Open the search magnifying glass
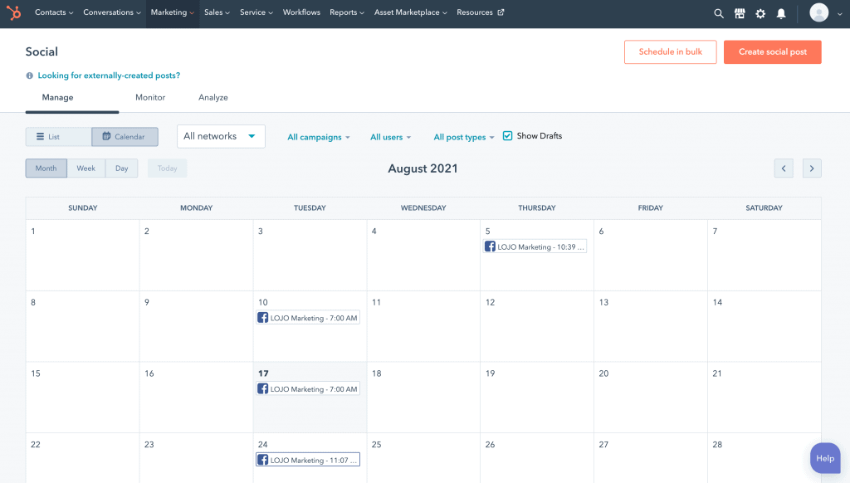850x483 pixels. pyautogui.click(x=718, y=12)
